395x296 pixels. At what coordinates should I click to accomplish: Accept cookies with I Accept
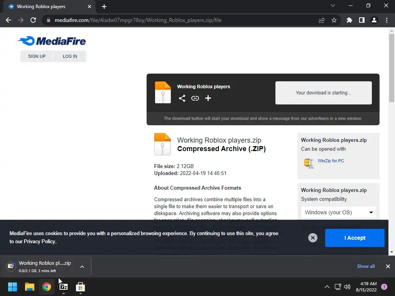pos(355,238)
